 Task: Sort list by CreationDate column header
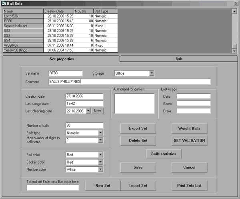click(x=58, y=11)
